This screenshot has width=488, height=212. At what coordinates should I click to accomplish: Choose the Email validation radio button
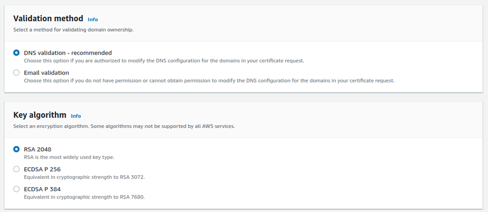coord(16,73)
